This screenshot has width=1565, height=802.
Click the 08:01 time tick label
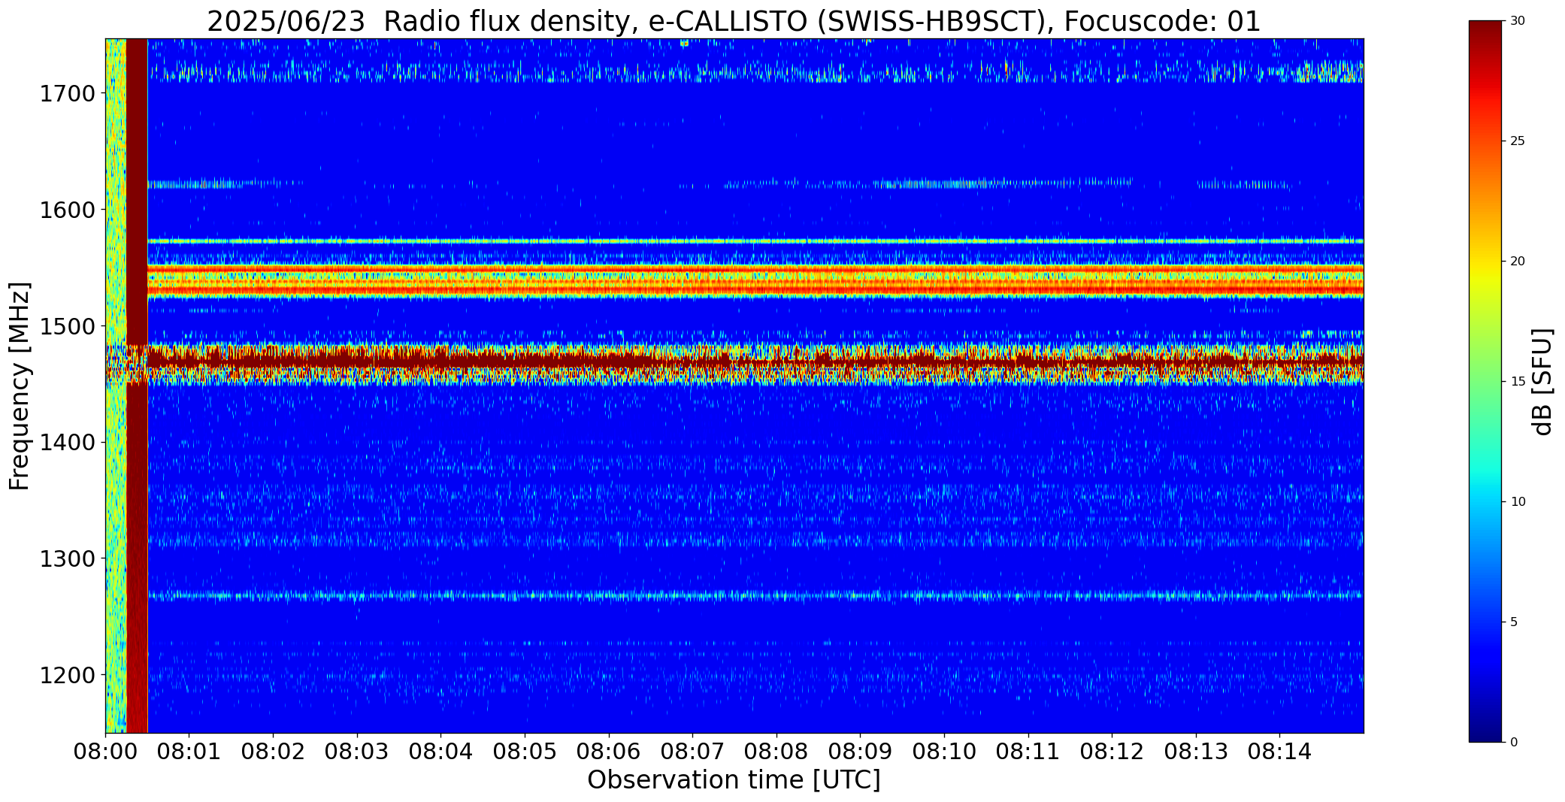click(189, 751)
